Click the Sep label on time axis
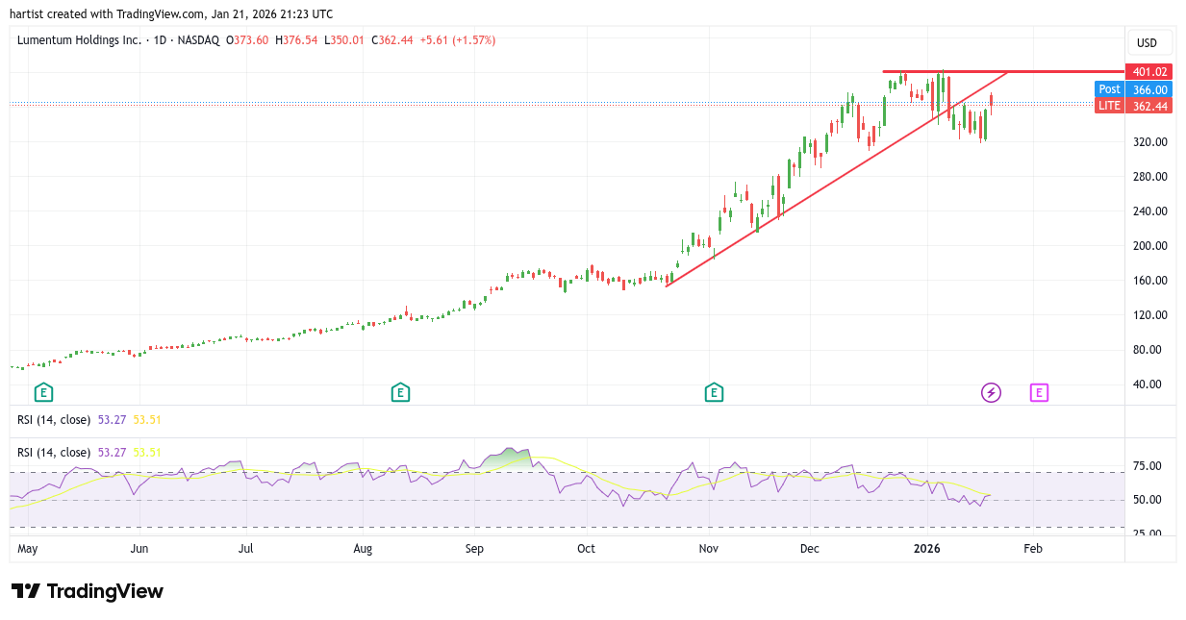 click(x=474, y=549)
